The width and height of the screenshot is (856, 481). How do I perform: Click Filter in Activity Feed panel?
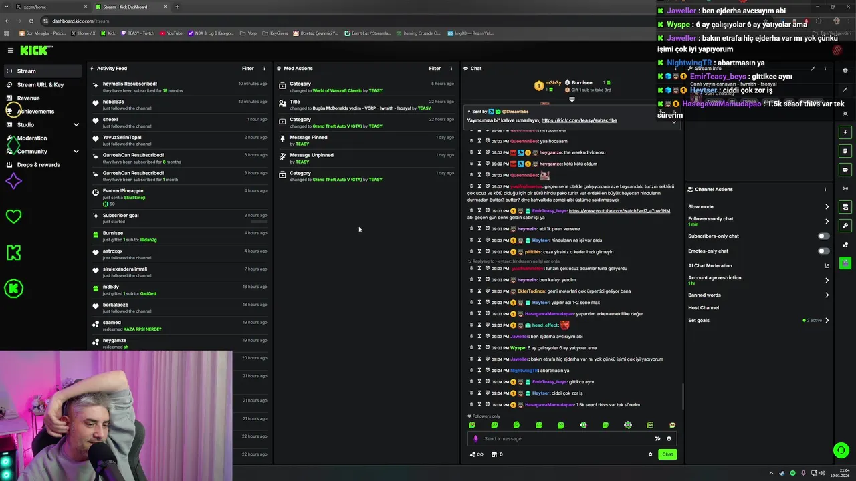click(247, 68)
